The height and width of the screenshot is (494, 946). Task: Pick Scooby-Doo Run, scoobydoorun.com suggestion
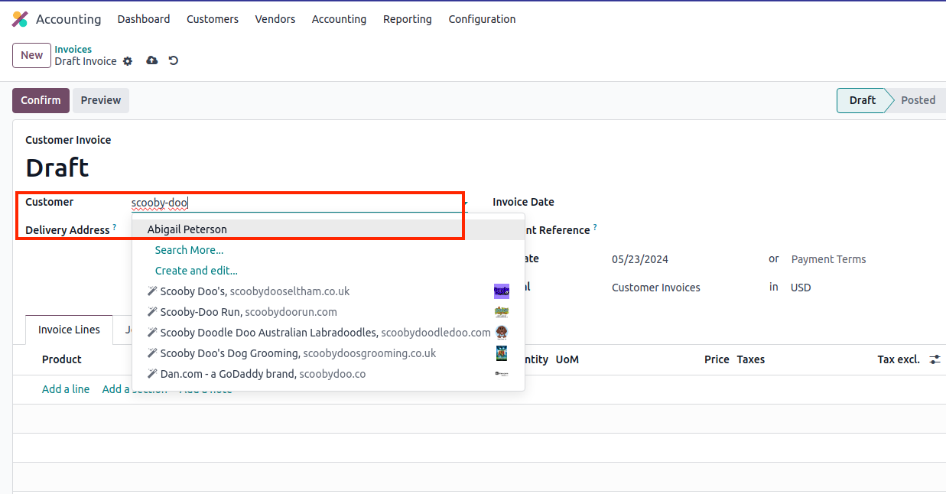pyautogui.click(x=329, y=312)
